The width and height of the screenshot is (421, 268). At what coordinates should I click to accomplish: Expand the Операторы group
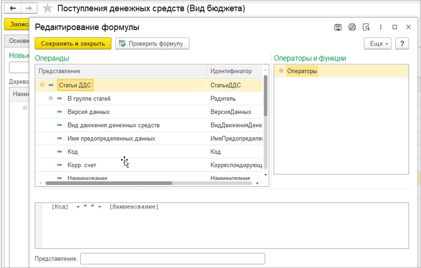(x=281, y=71)
